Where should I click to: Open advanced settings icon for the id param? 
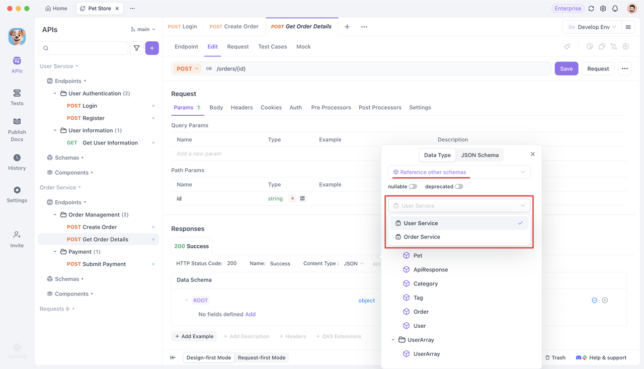tap(302, 198)
